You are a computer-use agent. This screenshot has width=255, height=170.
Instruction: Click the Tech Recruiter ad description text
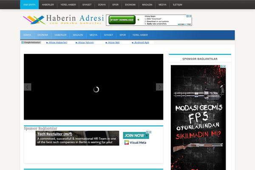(x=76, y=140)
